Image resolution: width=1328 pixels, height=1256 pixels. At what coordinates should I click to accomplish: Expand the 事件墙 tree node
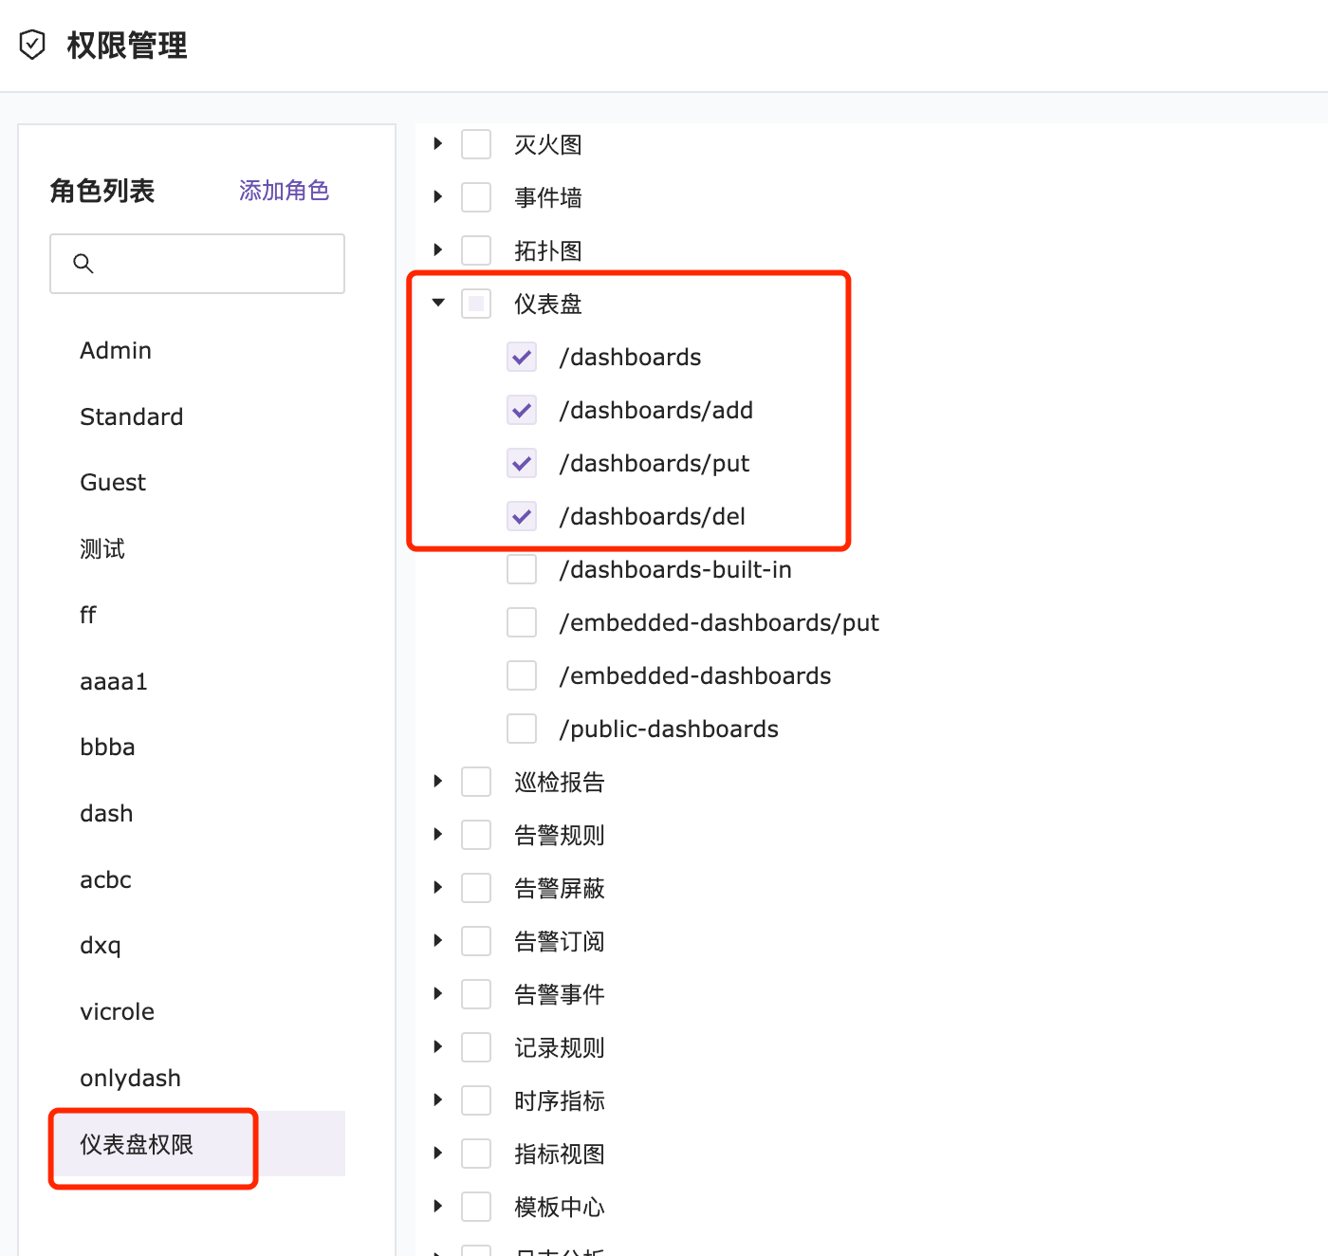click(x=437, y=197)
